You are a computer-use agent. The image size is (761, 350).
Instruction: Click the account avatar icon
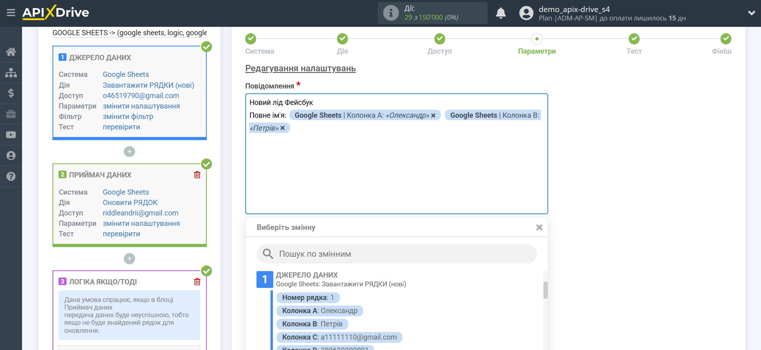526,13
